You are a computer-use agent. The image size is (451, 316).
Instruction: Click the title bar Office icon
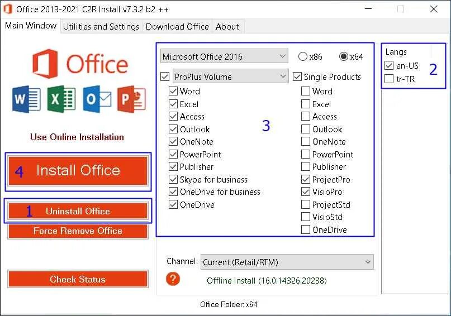coord(8,9)
